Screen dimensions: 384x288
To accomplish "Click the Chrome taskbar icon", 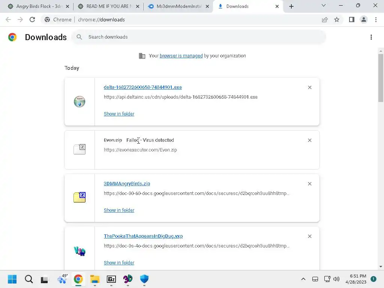I will pyautogui.click(x=78, y=279).
